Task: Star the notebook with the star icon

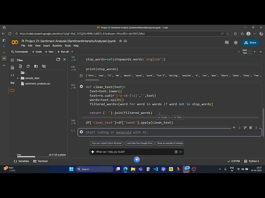Action: (x=120, y=41)
